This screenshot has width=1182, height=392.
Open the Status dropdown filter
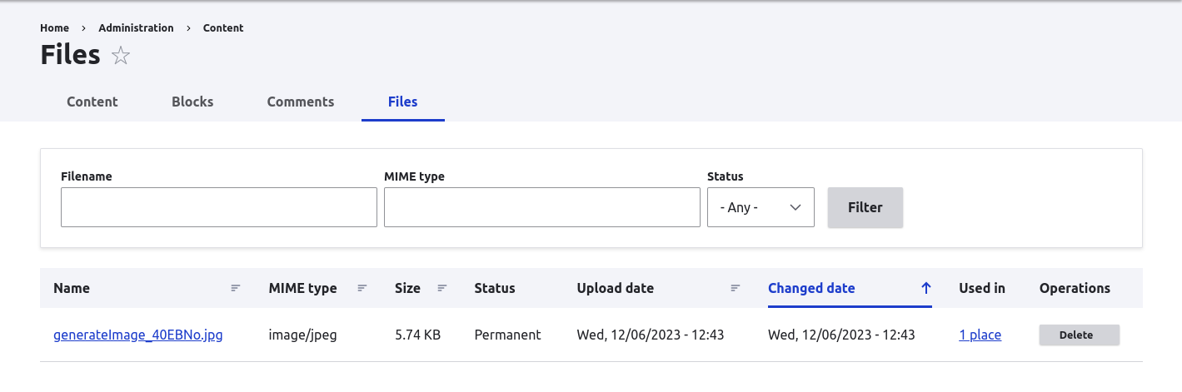click(761, 207)
